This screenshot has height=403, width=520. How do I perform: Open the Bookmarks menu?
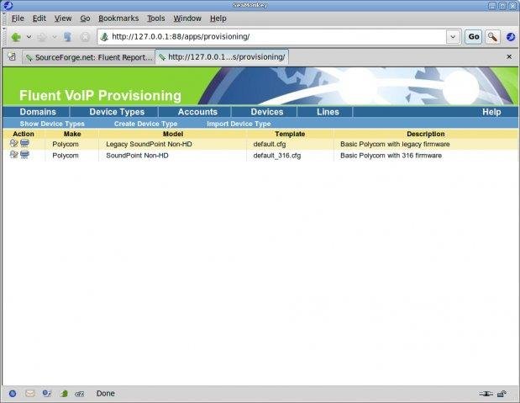pyautogui.click(x=118, y=19)
